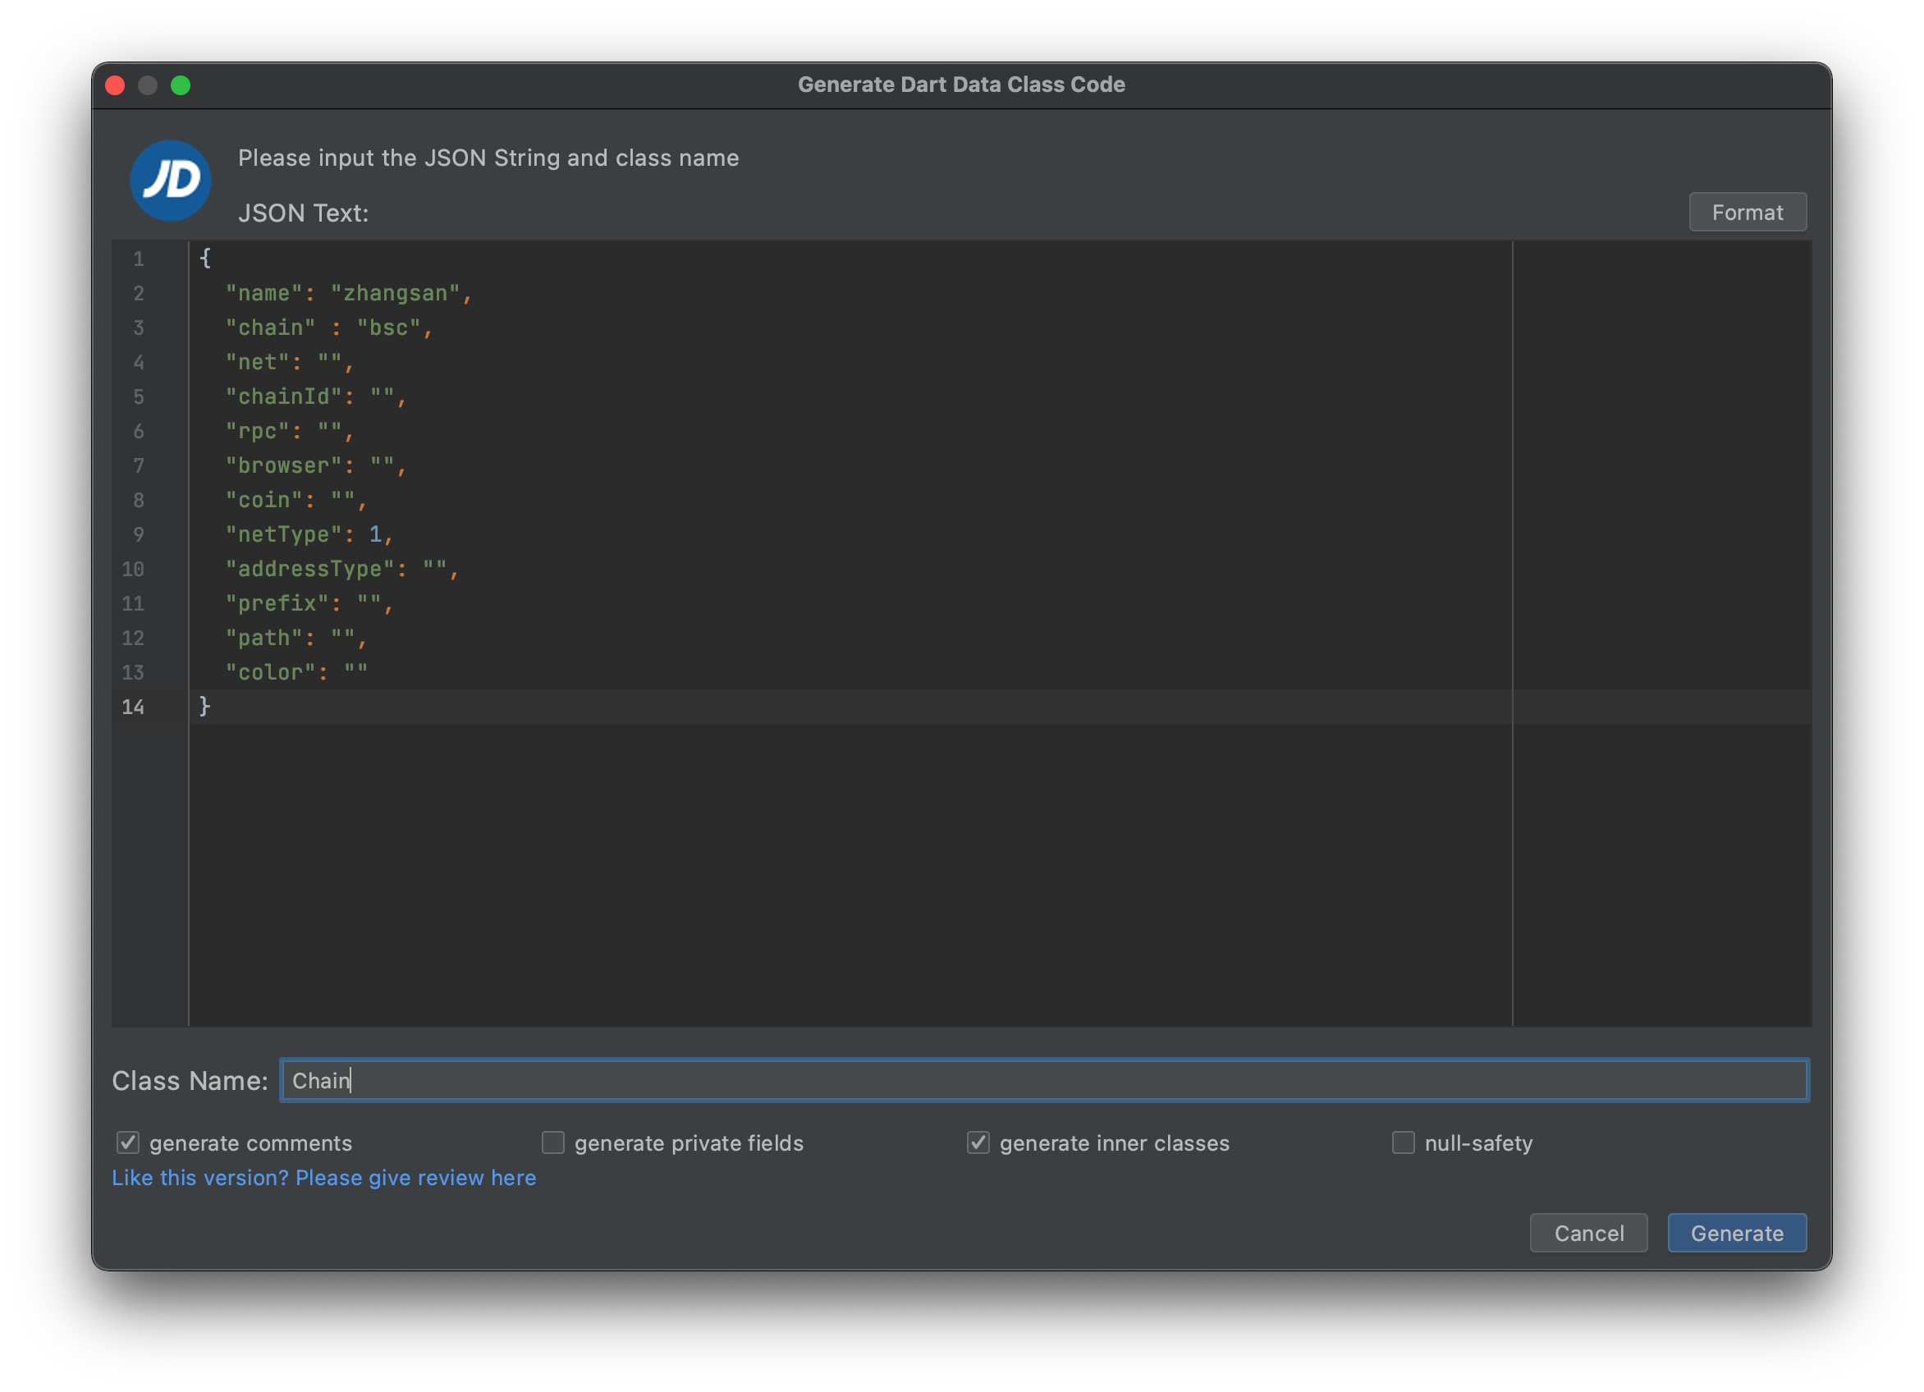The height and width of the screenshot is (1392, 1924).
Task: Click the "bsc" chain value
Action: pos(388,328)
